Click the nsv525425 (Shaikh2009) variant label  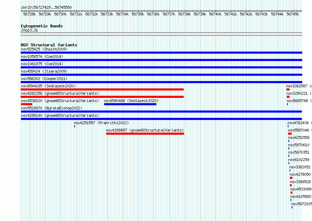coord(44,49)
